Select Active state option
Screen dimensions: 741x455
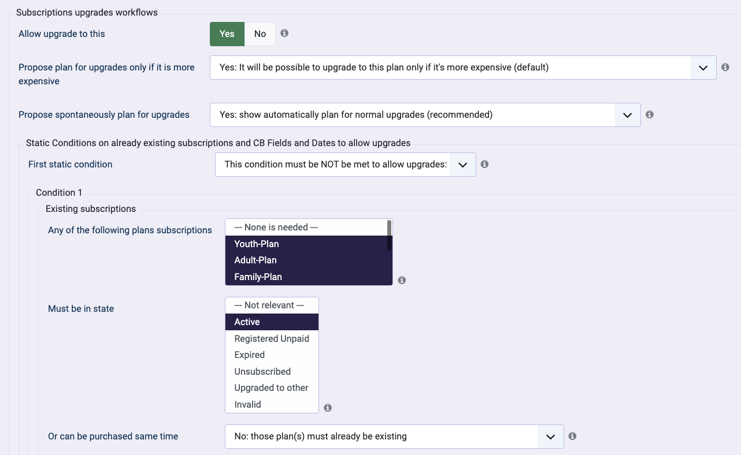[272, 322]
